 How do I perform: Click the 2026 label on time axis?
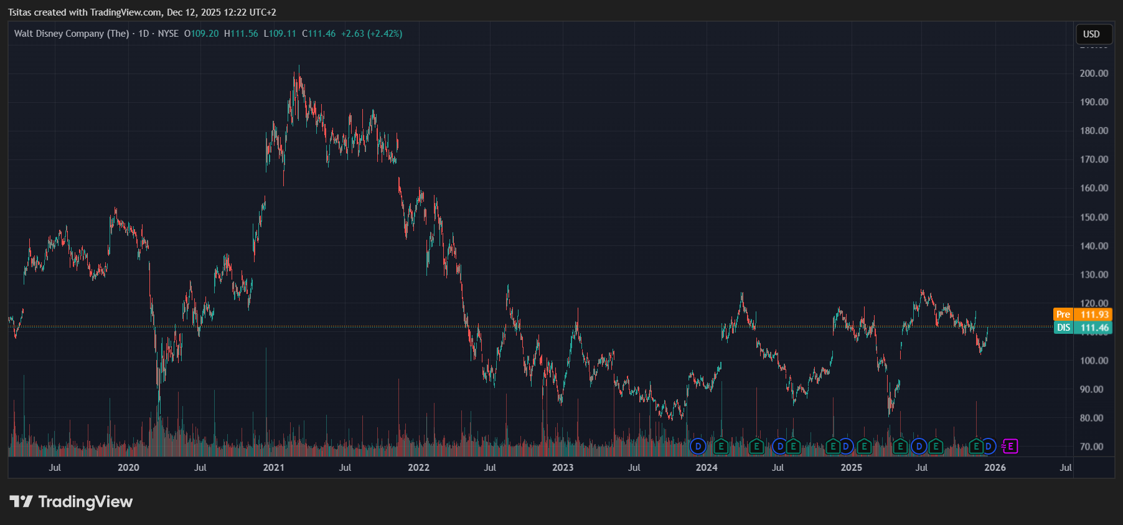coord(995,468)
